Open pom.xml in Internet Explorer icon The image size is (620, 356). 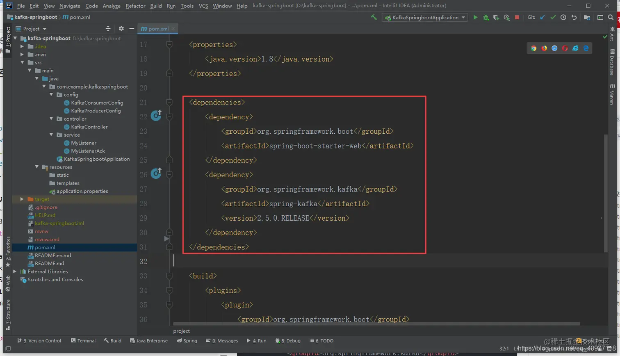tap(575, 48)
